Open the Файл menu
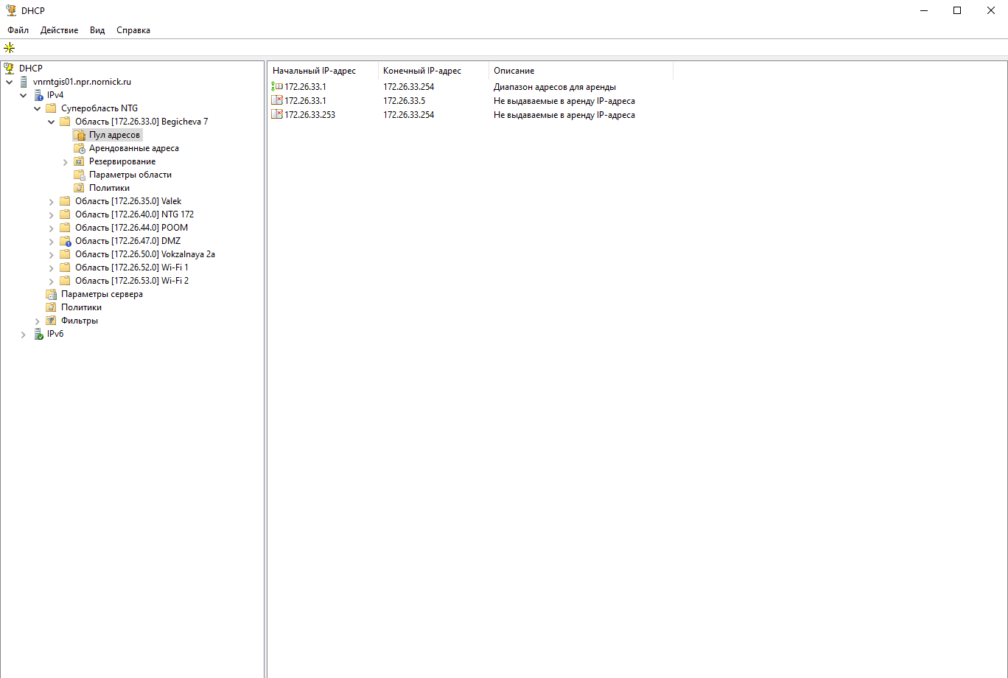 pos(18,30)
